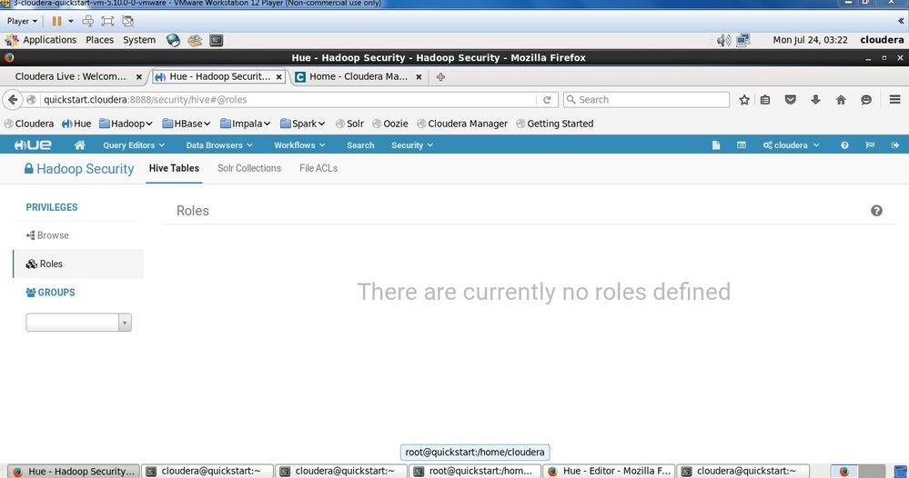Open Solr bookmark
Screen dimensions: 909x478
click(349, 124)
